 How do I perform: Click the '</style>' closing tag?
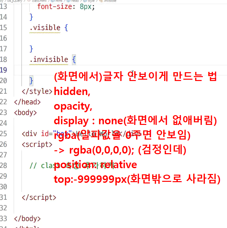coord(37,91)
